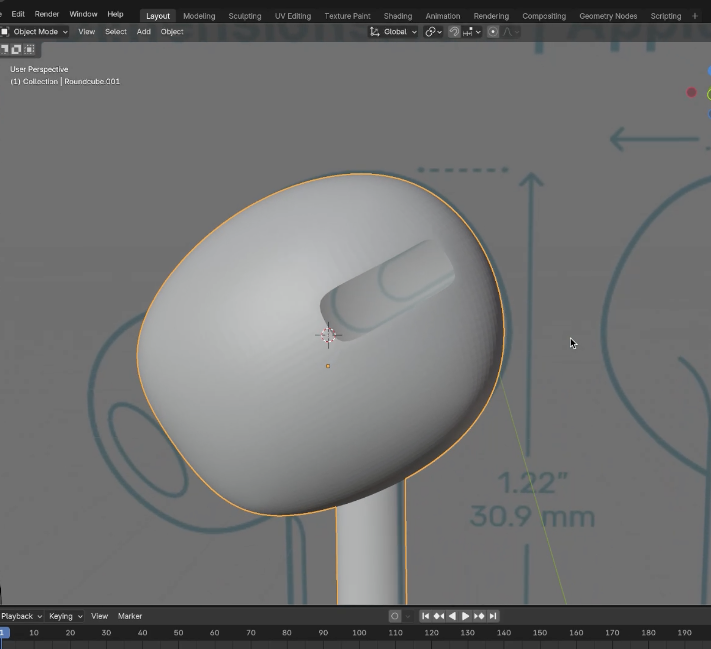Jump to previous keyframe
Image resolution: width=711 pixels, height=649 pixels.
coord(439,616)
